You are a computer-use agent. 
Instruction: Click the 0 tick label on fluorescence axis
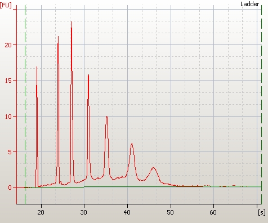pyautogui.click(x=10, y=188)
